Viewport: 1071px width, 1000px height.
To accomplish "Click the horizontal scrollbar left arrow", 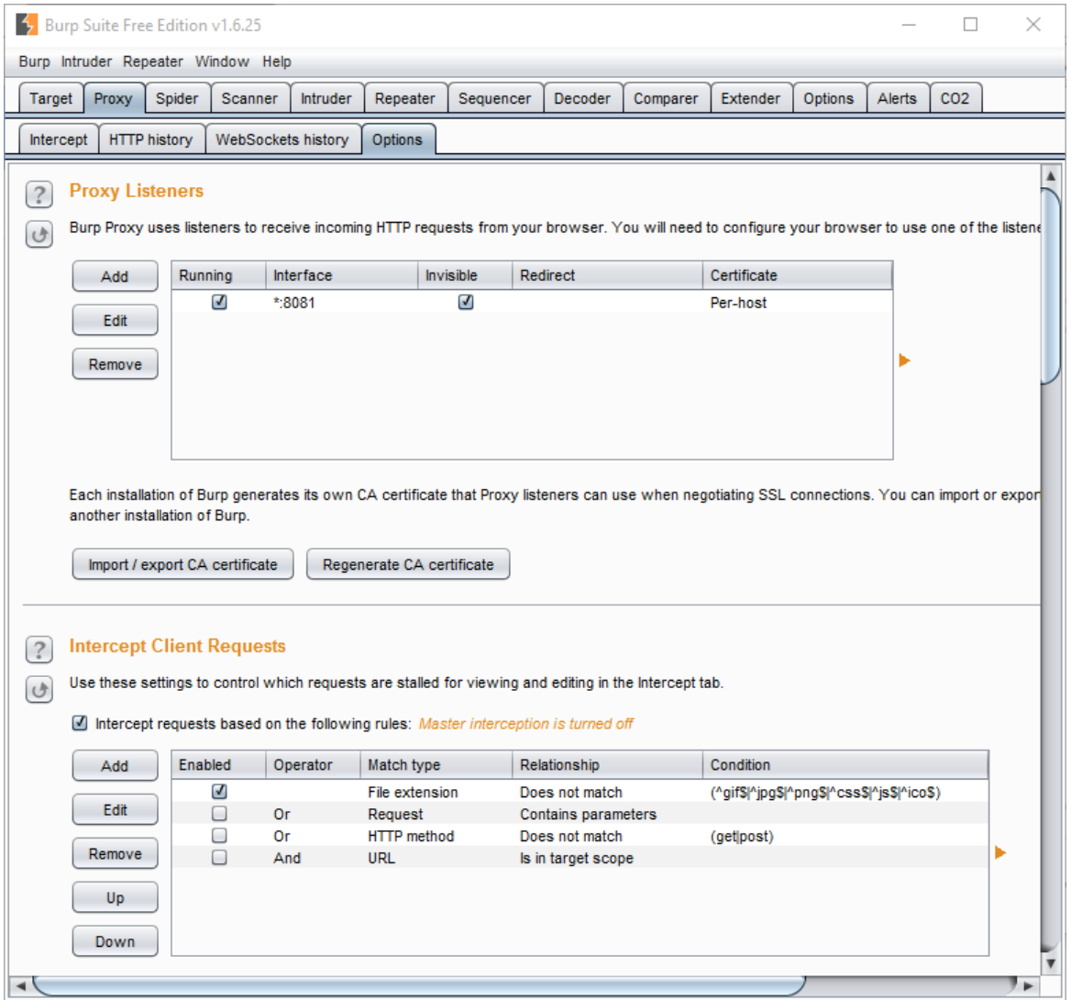I will click(x=20, y=985).
